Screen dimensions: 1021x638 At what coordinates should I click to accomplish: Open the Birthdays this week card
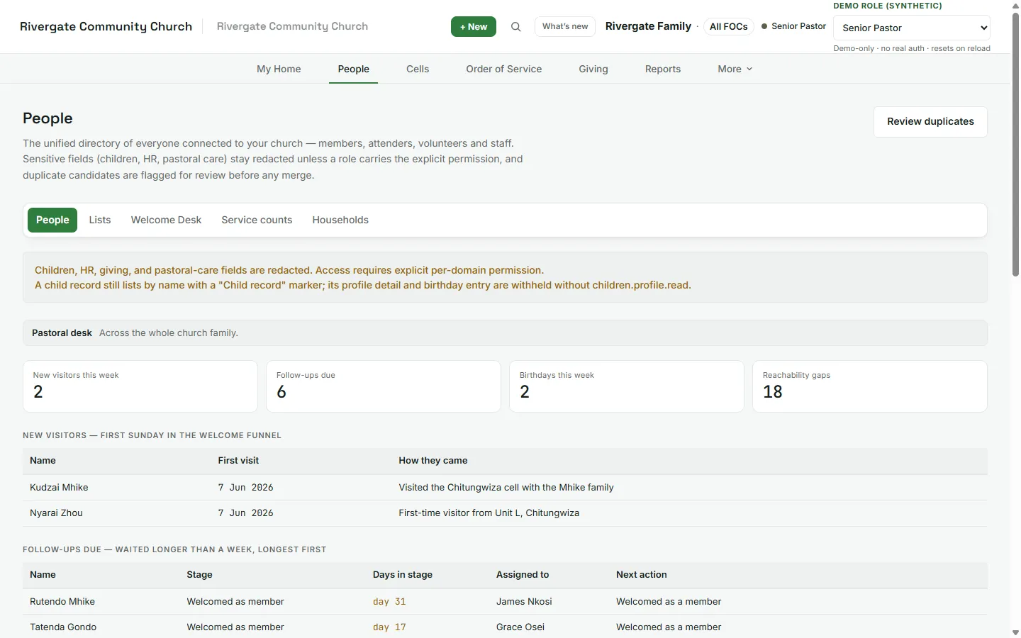(627, 386)
